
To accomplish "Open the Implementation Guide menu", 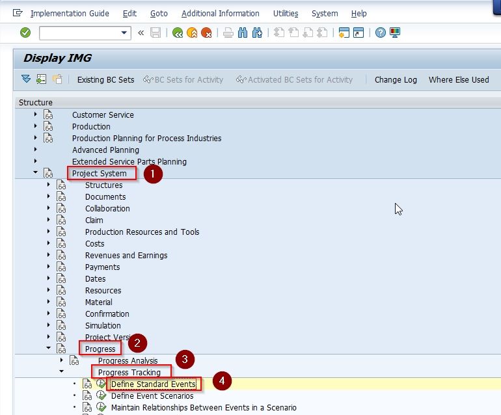I will click(x=70, y=14).
